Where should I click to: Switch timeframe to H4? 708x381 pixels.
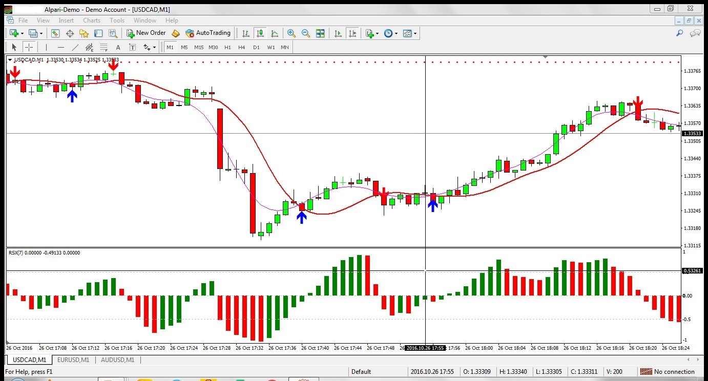point(242,47)
